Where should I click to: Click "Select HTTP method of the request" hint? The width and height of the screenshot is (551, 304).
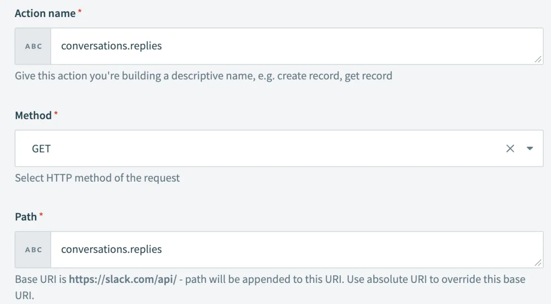click(x=97, y=178)
